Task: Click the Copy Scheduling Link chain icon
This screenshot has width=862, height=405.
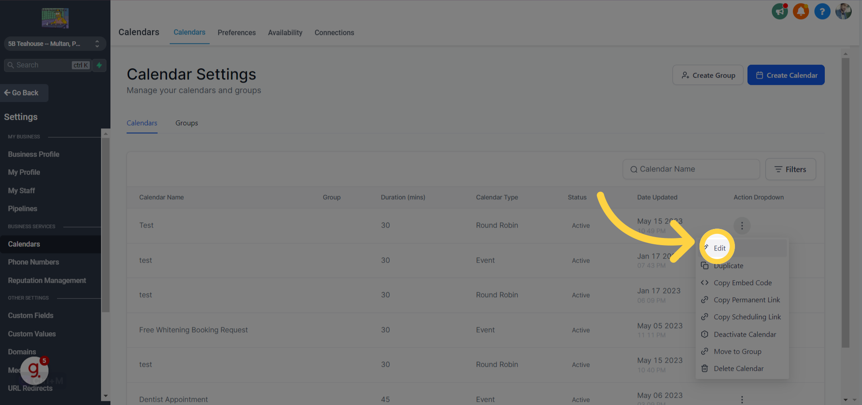Action: (705, 317)
